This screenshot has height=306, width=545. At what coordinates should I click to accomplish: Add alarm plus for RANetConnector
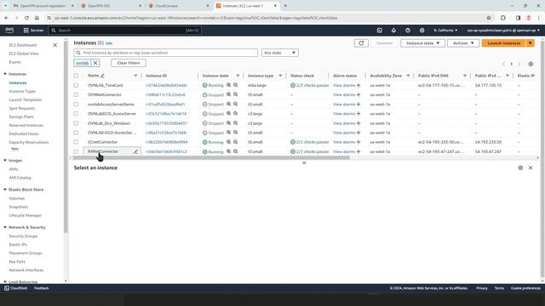coord(359,151)
